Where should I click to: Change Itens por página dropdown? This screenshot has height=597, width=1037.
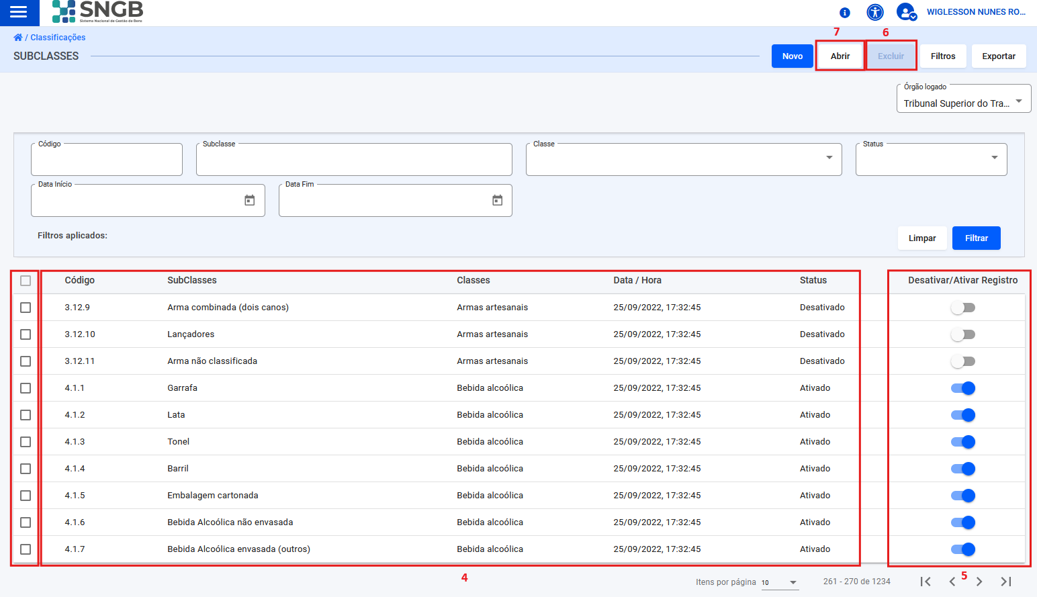click(x=779, y=582)
